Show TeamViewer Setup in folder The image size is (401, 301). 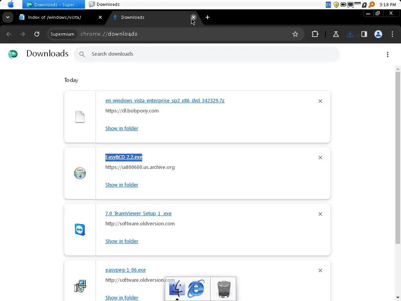click(122, 241)
